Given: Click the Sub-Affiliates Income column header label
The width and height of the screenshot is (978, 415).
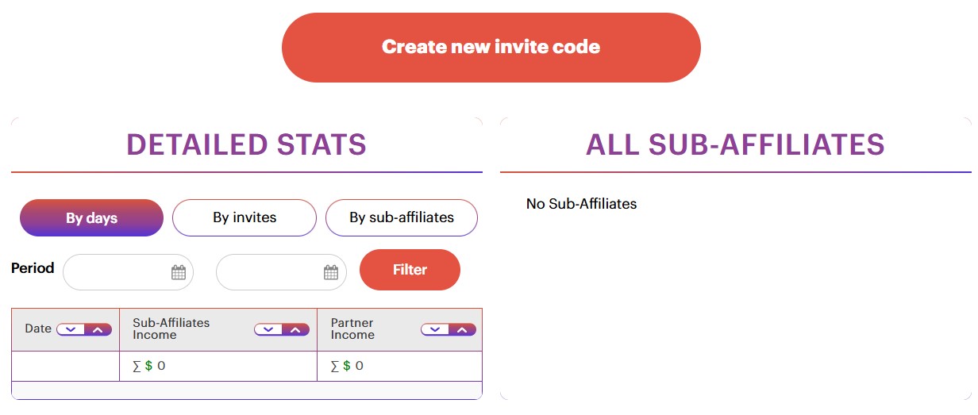Looking at the screenshot, I should [x=171, y=329].
